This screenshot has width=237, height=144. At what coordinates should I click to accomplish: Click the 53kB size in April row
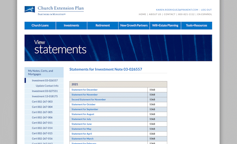coord(152,134)
